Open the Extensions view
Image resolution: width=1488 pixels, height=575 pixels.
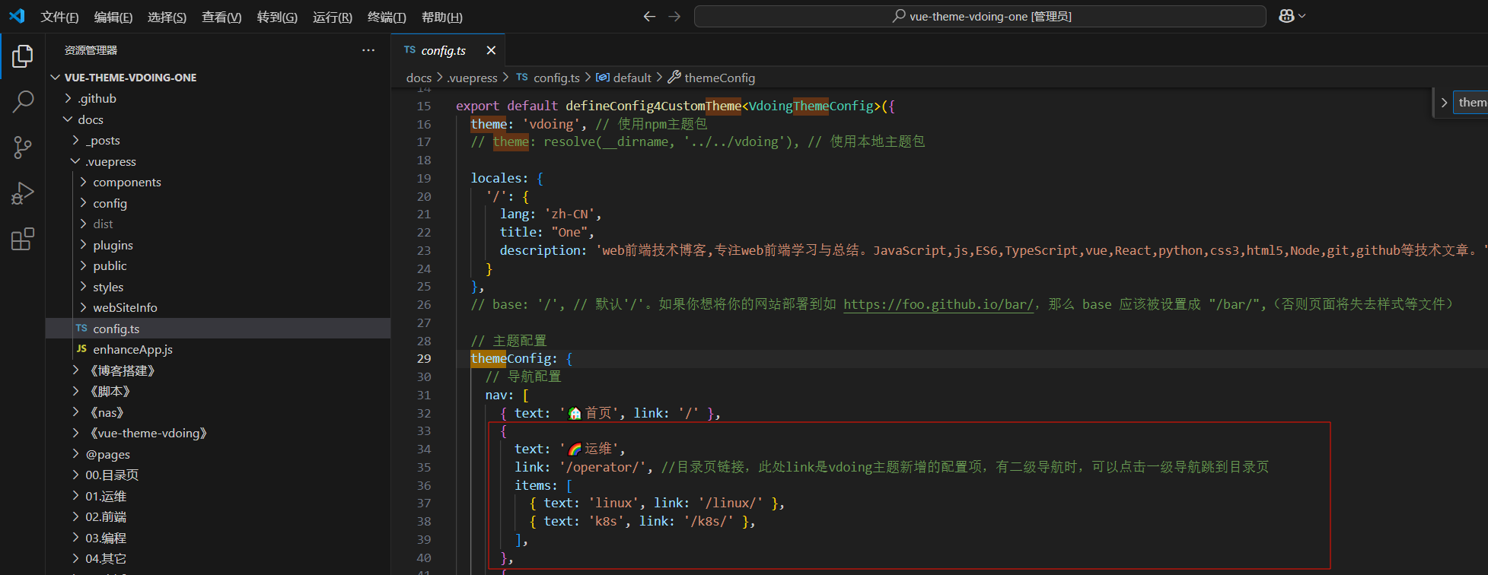23,240
